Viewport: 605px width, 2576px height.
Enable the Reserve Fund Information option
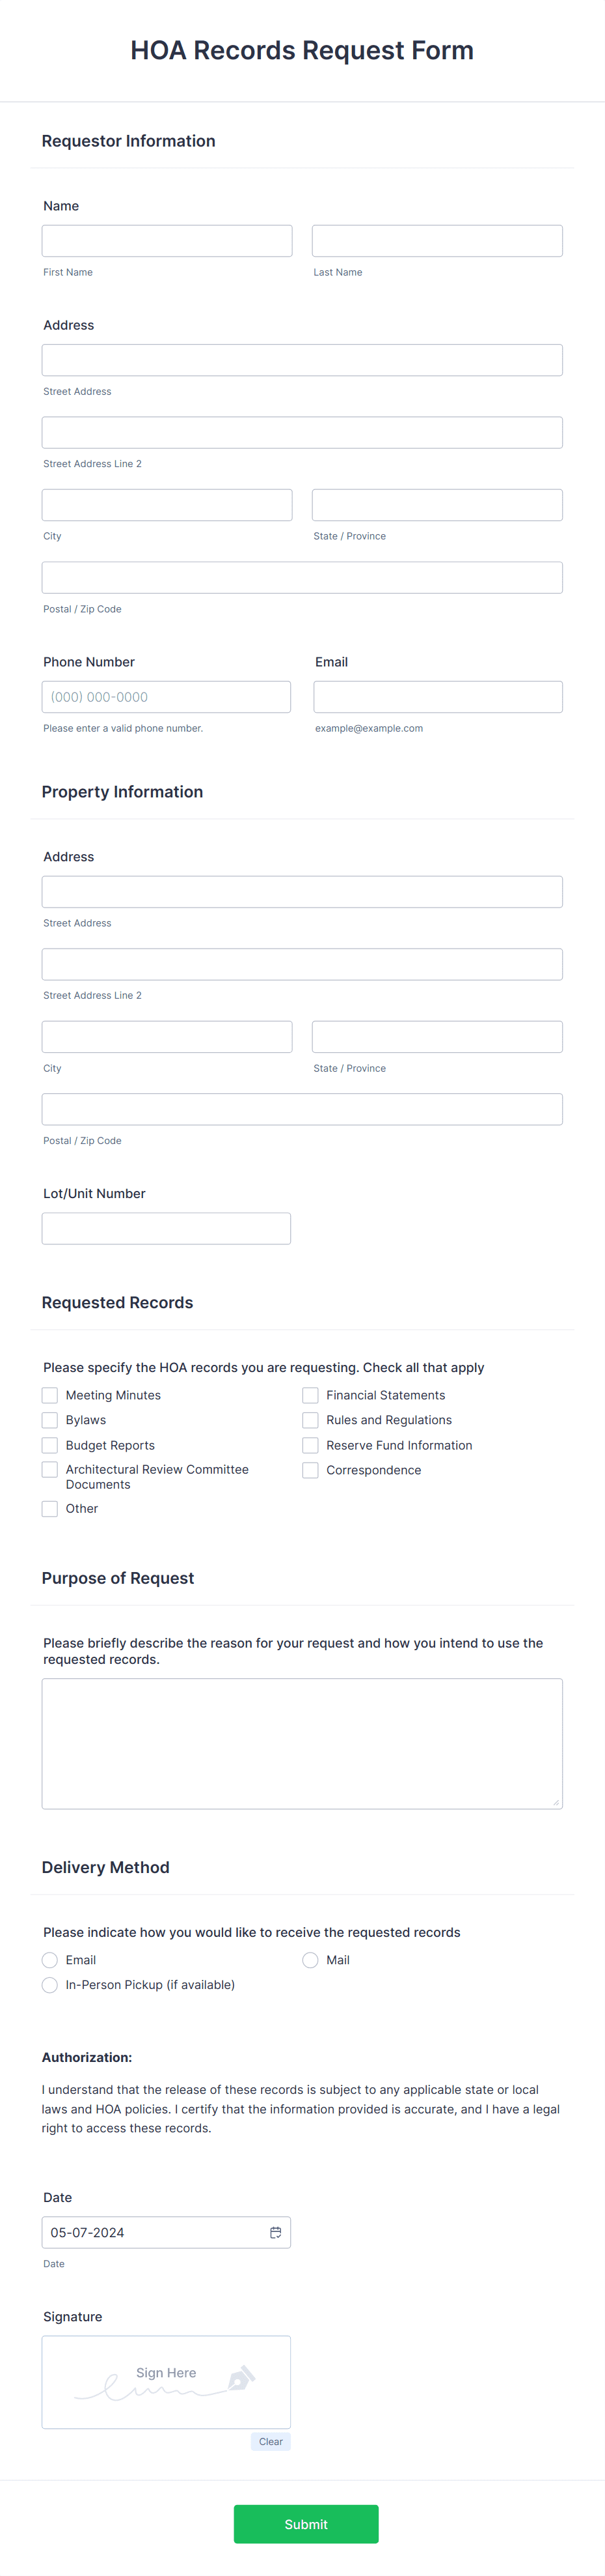(x=310, y=1445)
